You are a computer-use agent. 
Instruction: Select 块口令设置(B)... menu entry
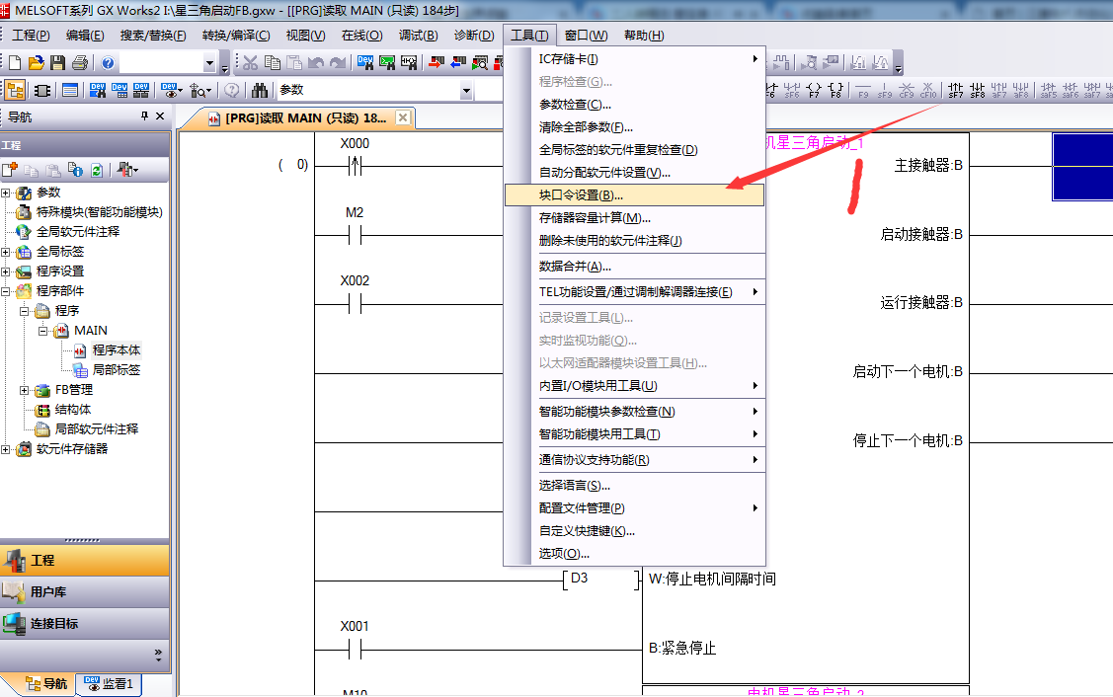[581, 195]
